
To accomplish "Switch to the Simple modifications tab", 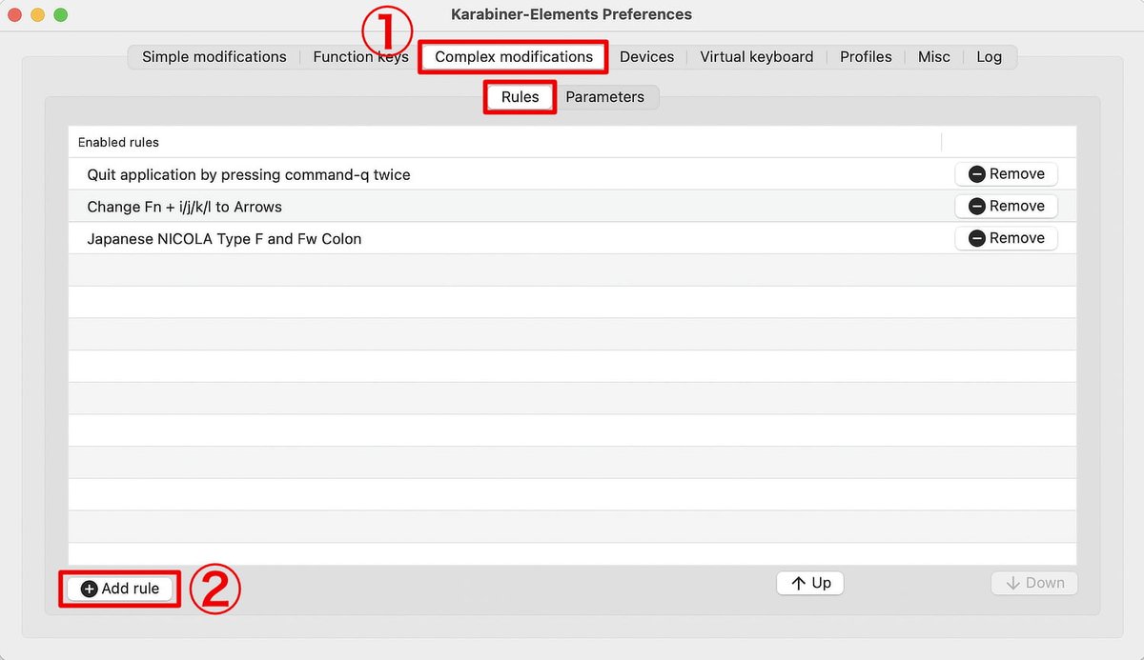I will click(x=213, y=56).
